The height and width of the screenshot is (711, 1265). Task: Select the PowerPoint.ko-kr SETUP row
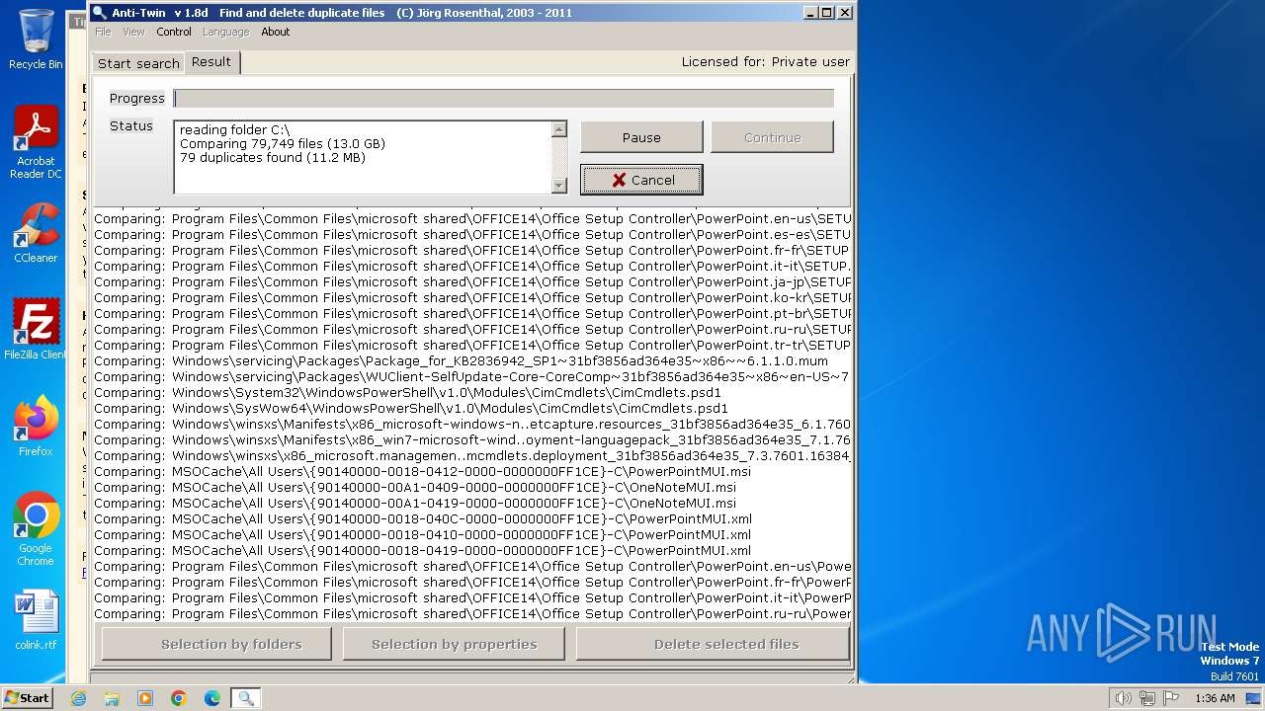pos(472,297)
